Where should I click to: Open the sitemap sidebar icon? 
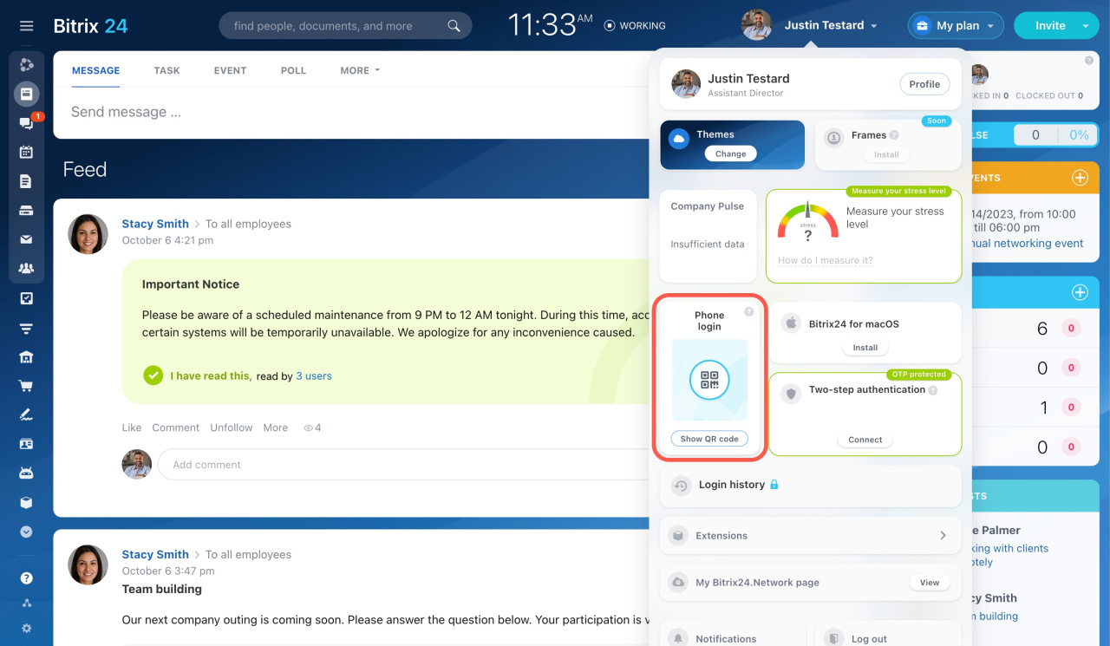pos(26,604)
